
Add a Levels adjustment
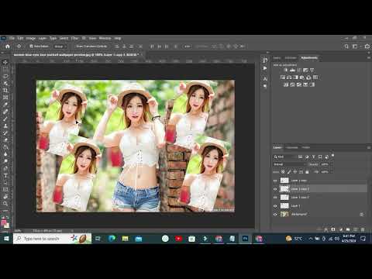pyautogui.click(x=292, y=70)
